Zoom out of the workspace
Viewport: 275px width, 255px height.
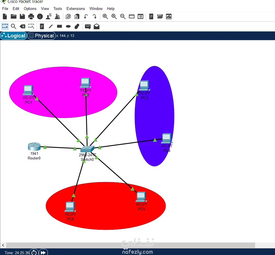point(123,16)
